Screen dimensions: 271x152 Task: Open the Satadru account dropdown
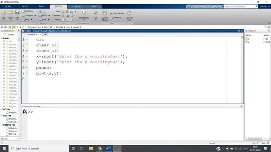[265, 6]
